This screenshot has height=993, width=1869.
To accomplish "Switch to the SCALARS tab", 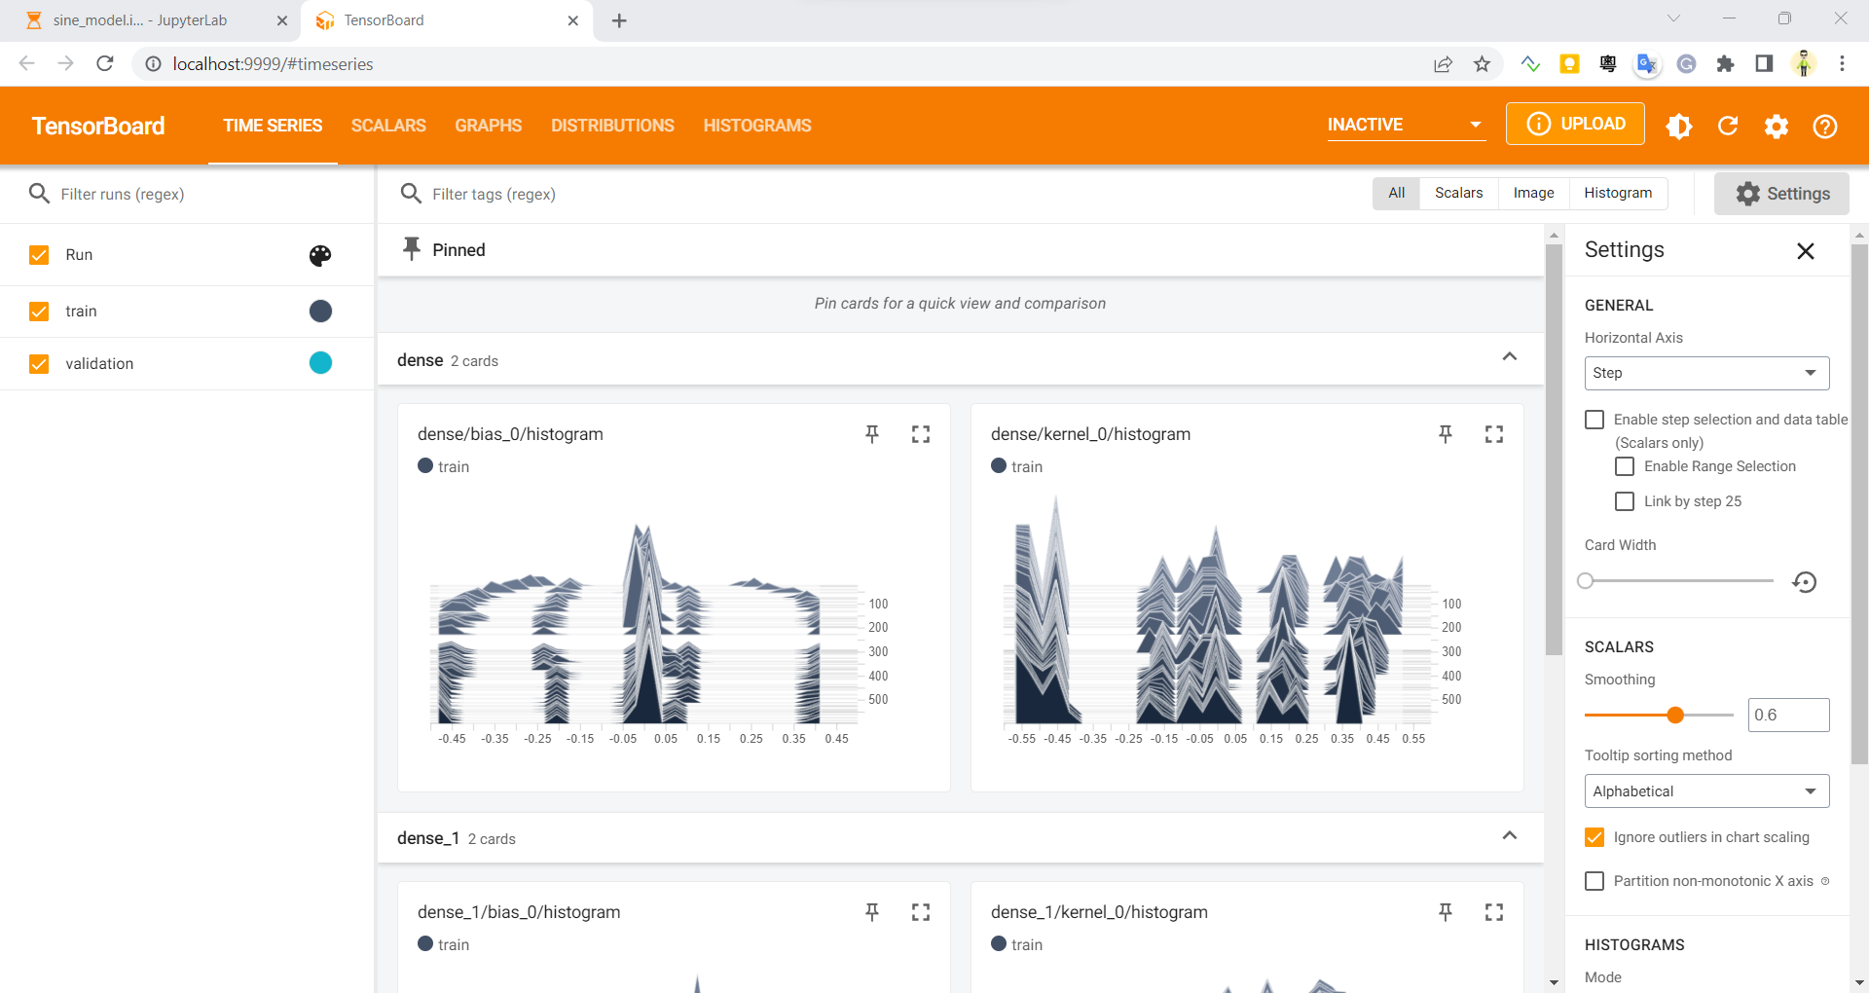I will 388,126.
